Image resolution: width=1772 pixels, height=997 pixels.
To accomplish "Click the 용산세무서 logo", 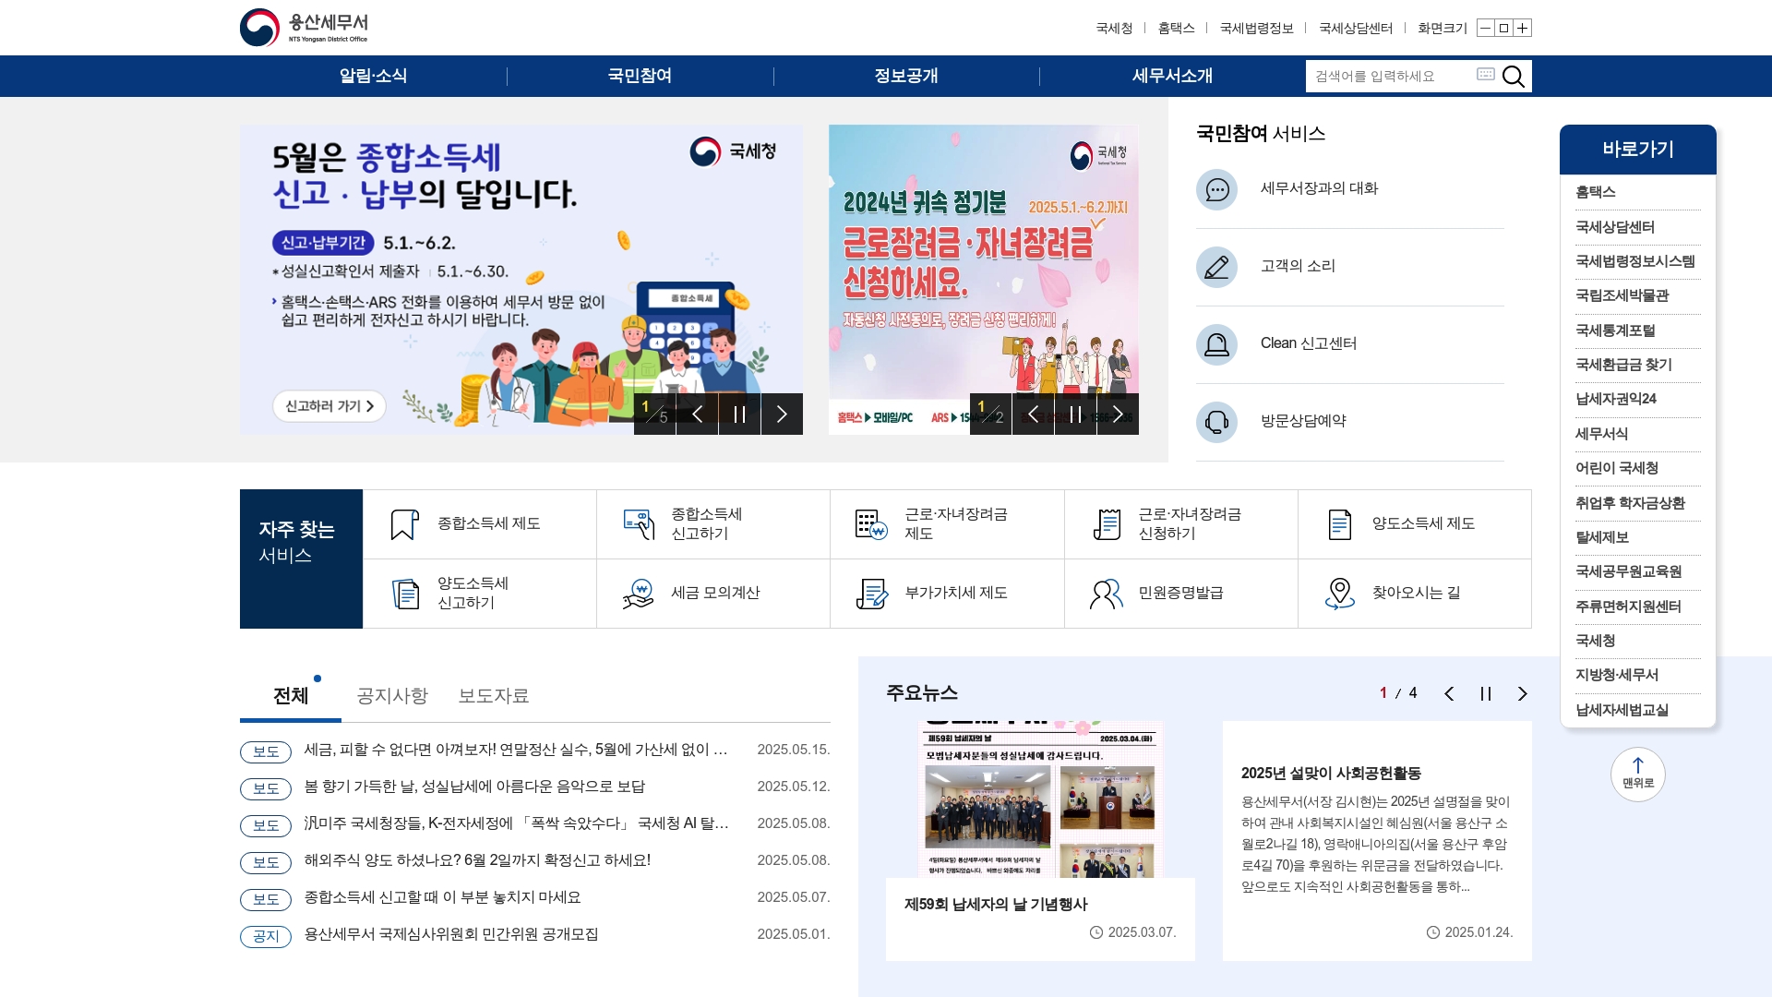I will click(x=304, y=28).
